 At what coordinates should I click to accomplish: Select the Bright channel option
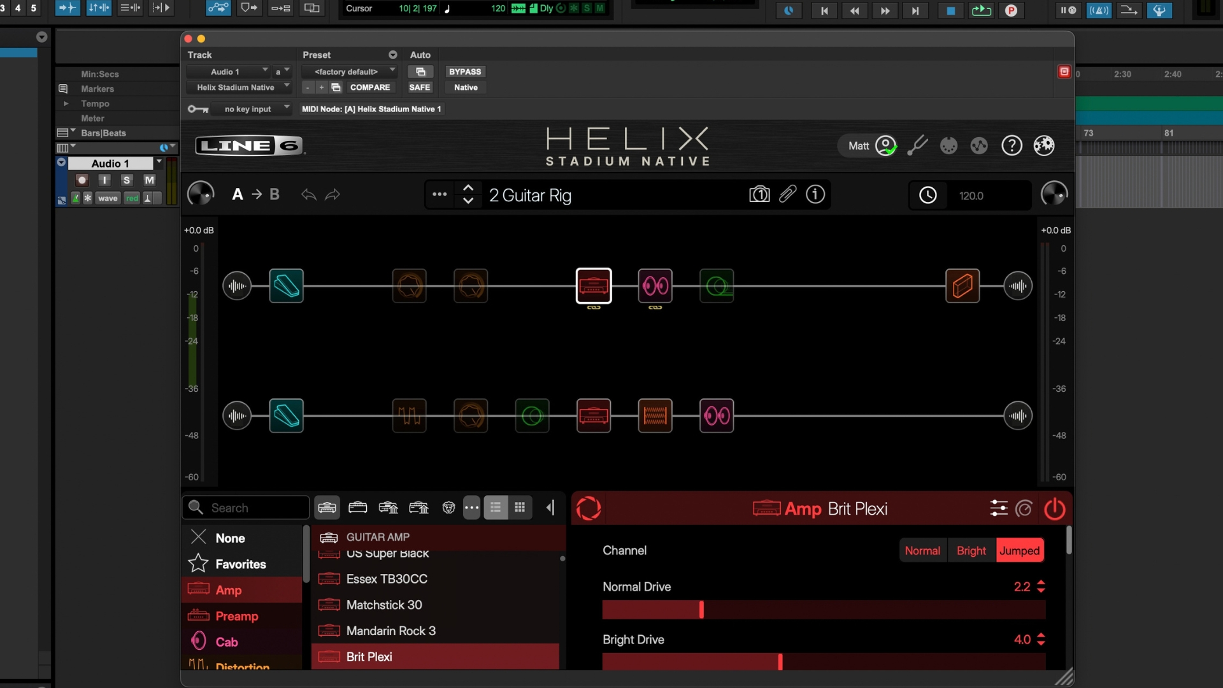click(971, 550)
